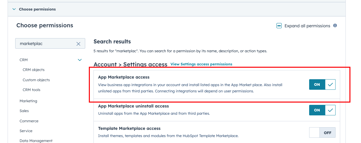Tick the Expand all permissions checkbox
The image size is (361, 143).
pos(279,26)
